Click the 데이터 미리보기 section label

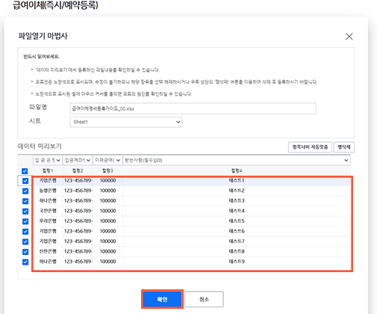pyautogui.click(x=40, y=146)
